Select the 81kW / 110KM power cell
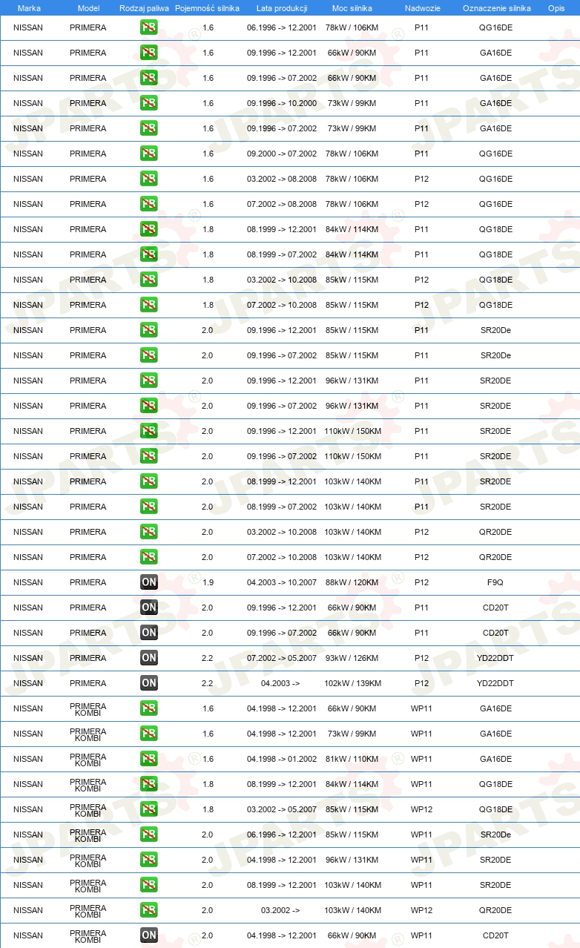Image resolution: width=580 pixels, height=948 pixels. pyautogui.click(x=352, y=759)
